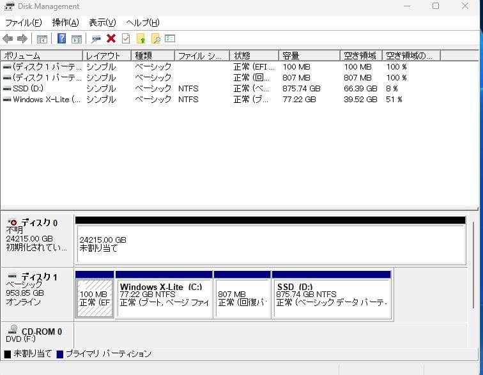Click the connect drive toolbar icon
483x375 pixels.
[x=96, y=39]
